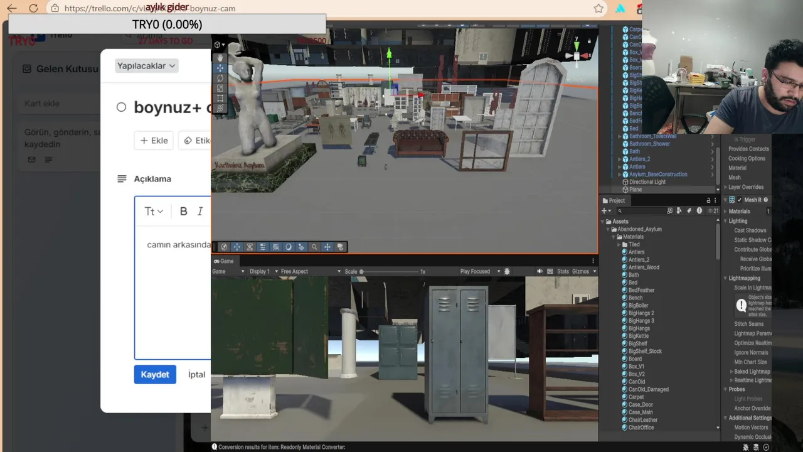Open the Scene tool-context cube dropdown
The width and height of the screenshot is (803, 452).
(x=219, y=45)
